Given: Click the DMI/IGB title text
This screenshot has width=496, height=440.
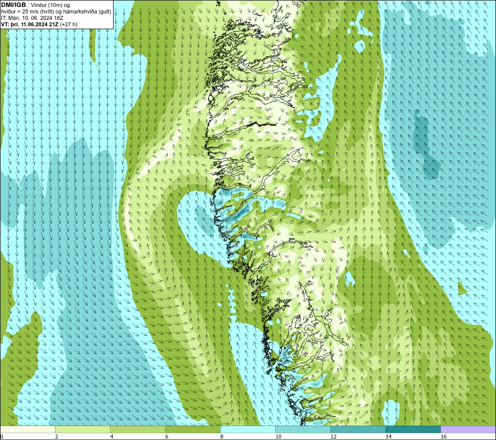Looking at the screenshot, I should click(x=14, y=5).
